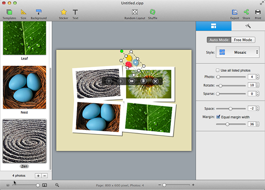Click the Photo count stepper

257,77
